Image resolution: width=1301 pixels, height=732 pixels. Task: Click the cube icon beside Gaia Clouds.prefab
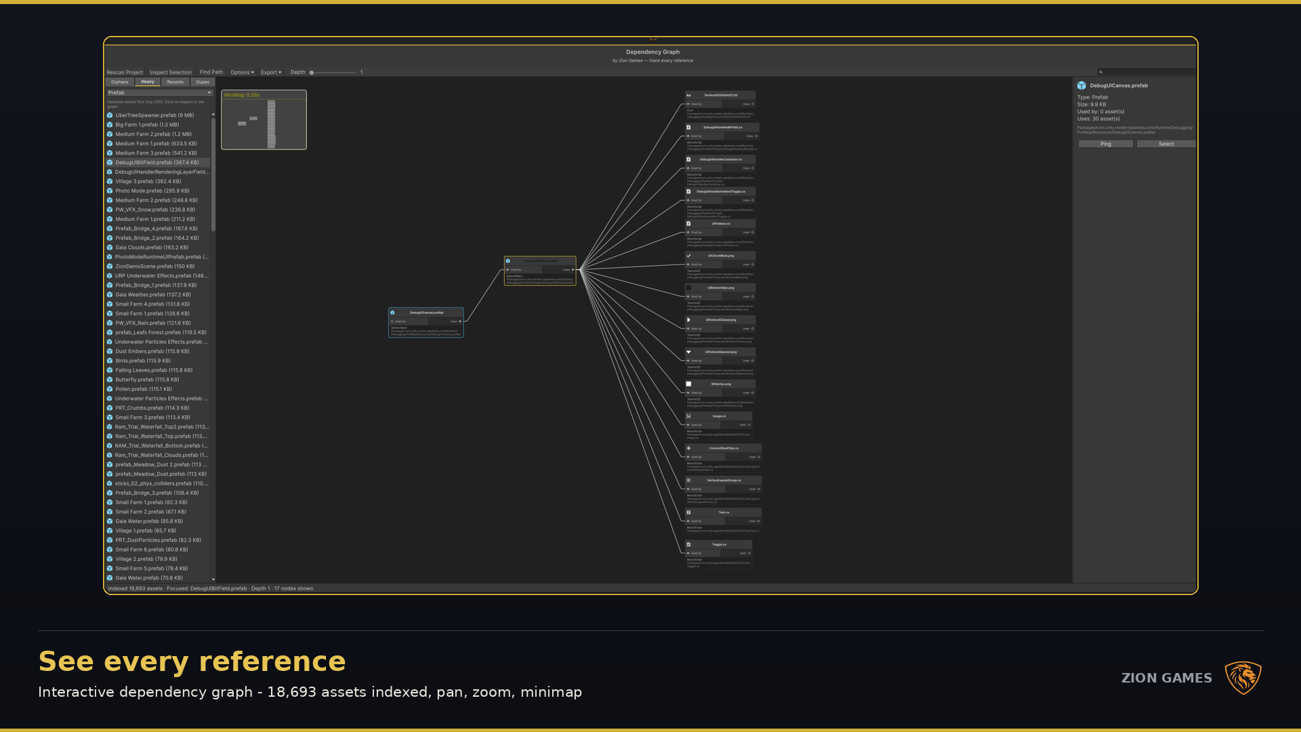110,247
